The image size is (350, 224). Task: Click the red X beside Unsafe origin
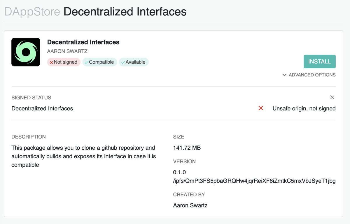click(261, 108)
